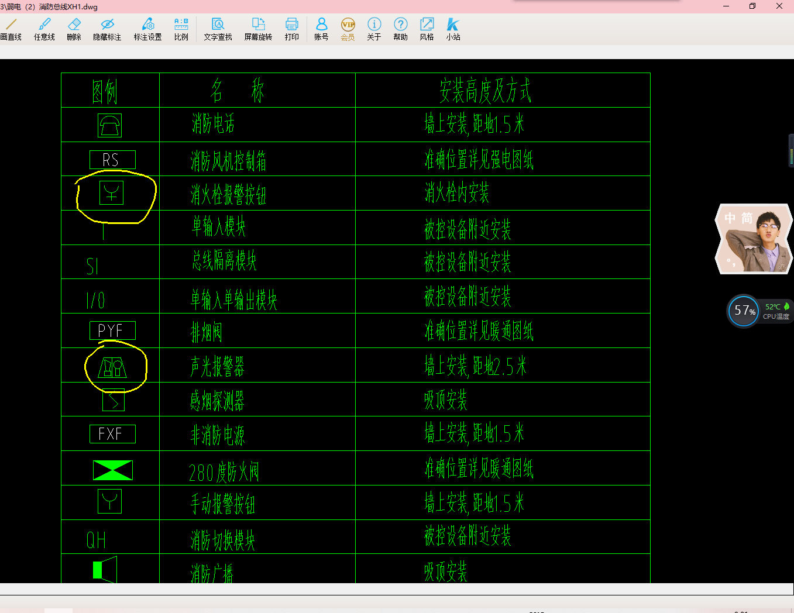Open the 帮助 help icon

(400, 29)
